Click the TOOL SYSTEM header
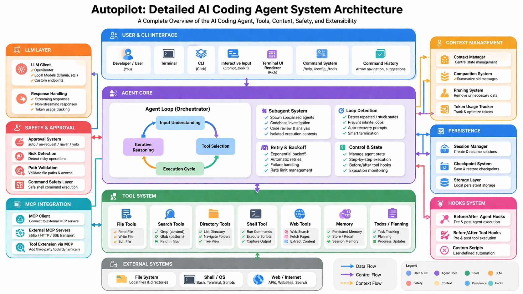This screenshot has height=294, width=523. [x=259, y=196]
